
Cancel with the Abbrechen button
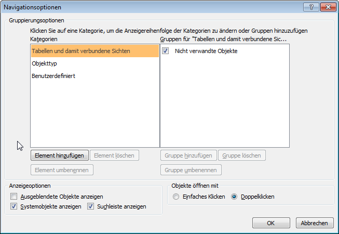click(x=315, y=223)
